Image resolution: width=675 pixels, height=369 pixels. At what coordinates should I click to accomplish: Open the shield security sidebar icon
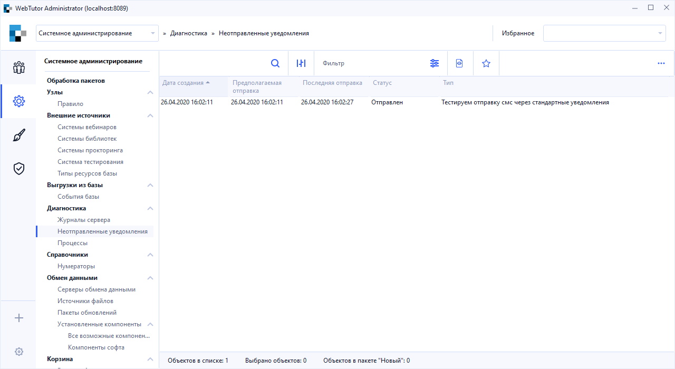19,169
